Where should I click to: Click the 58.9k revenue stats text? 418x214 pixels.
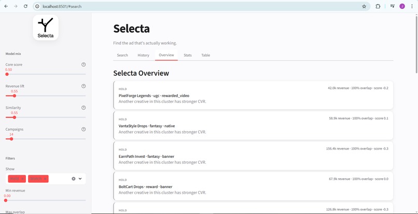[358, 118]
